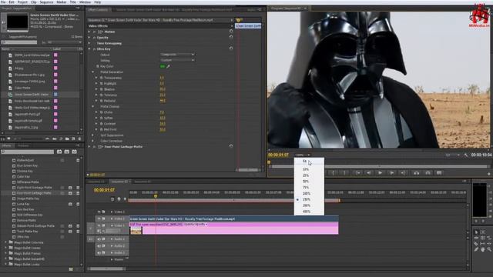Screen dimensions: 493x277
Task: Click Go to Out point button
Action: (x=403, y=172)
